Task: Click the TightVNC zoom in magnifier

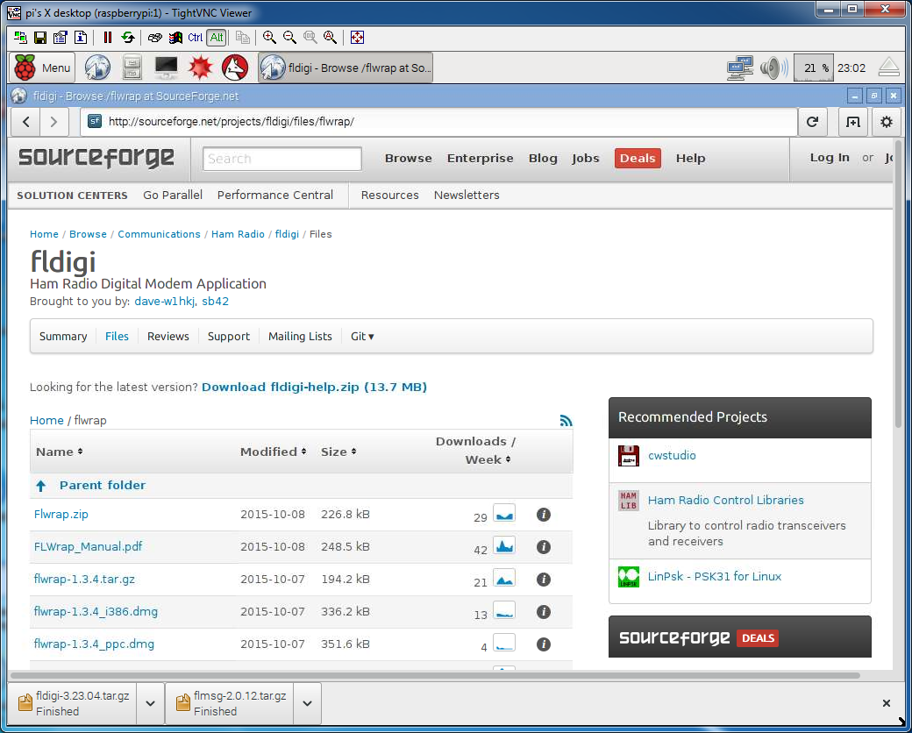Action: coord(269,38)
